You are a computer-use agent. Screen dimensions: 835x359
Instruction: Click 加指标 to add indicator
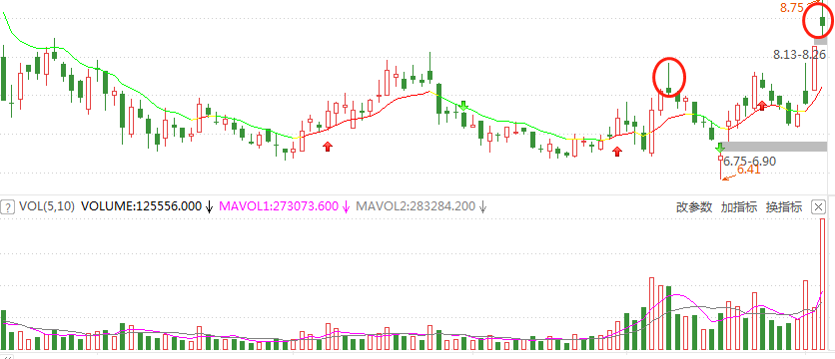pos(739,206)
